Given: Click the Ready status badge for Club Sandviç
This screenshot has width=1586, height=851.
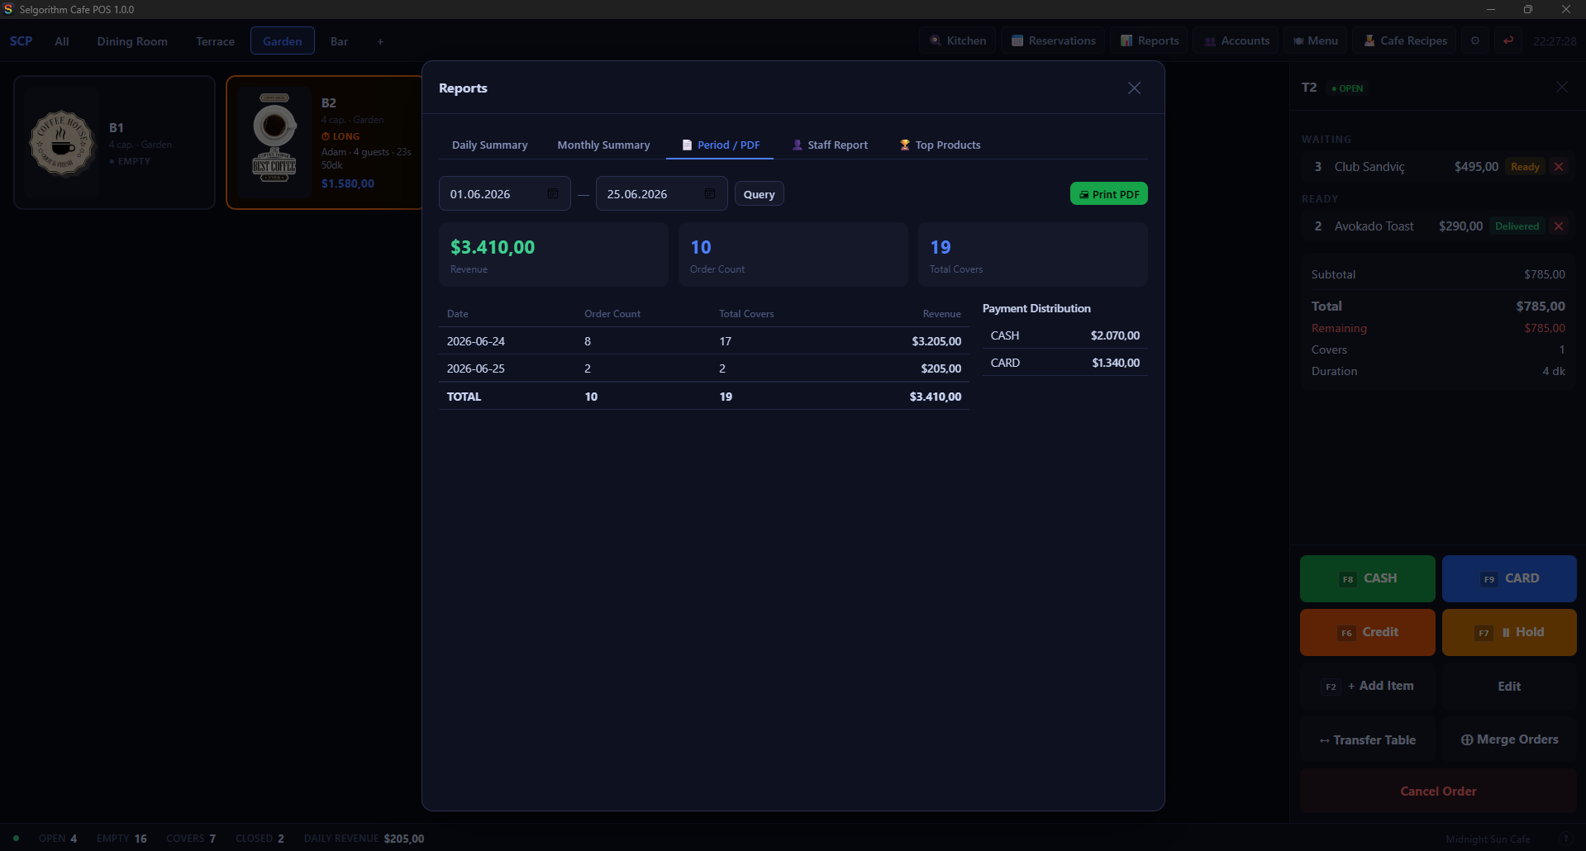Looking at the screenshot, I should click(1525, 167).
